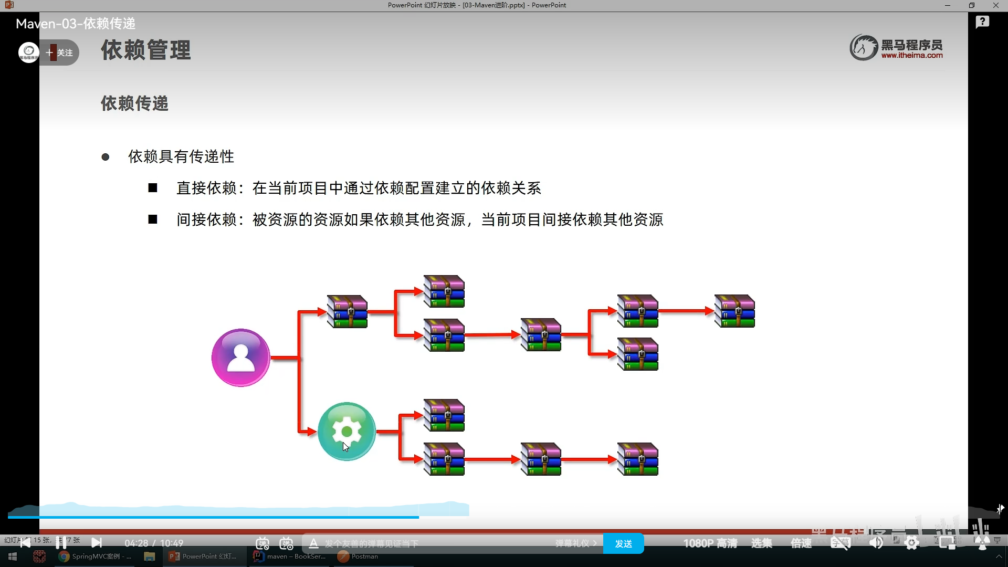Screen dimensions: 1008x567
Task: Open player settings gear
Action: (x=912, y=543)
